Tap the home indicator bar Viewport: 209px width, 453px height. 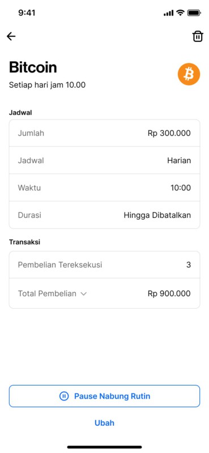(104, 447)
